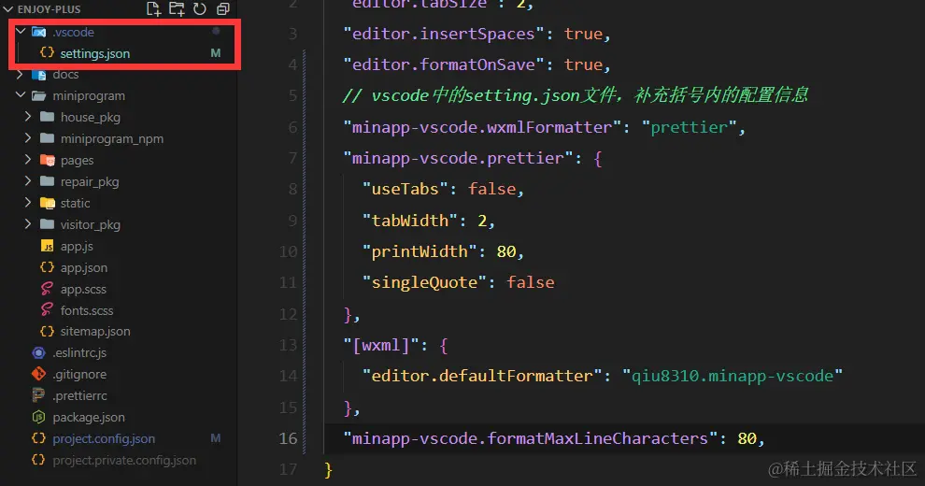Click the braces icon beside project.config.json
The width and height of the screenshot is (925, 486).
tap(38, 438)
